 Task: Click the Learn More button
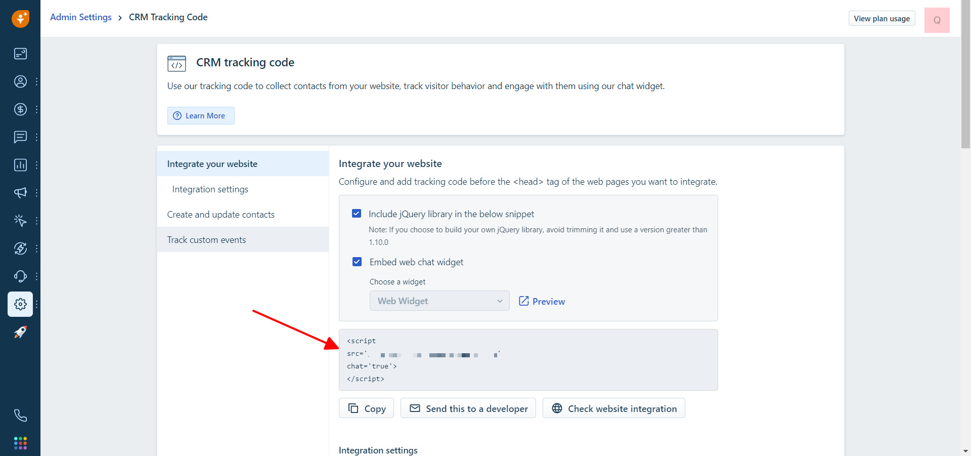click(x=201, y=115)
